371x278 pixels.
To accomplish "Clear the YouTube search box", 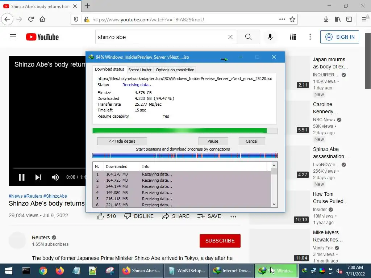I will 230,37.
